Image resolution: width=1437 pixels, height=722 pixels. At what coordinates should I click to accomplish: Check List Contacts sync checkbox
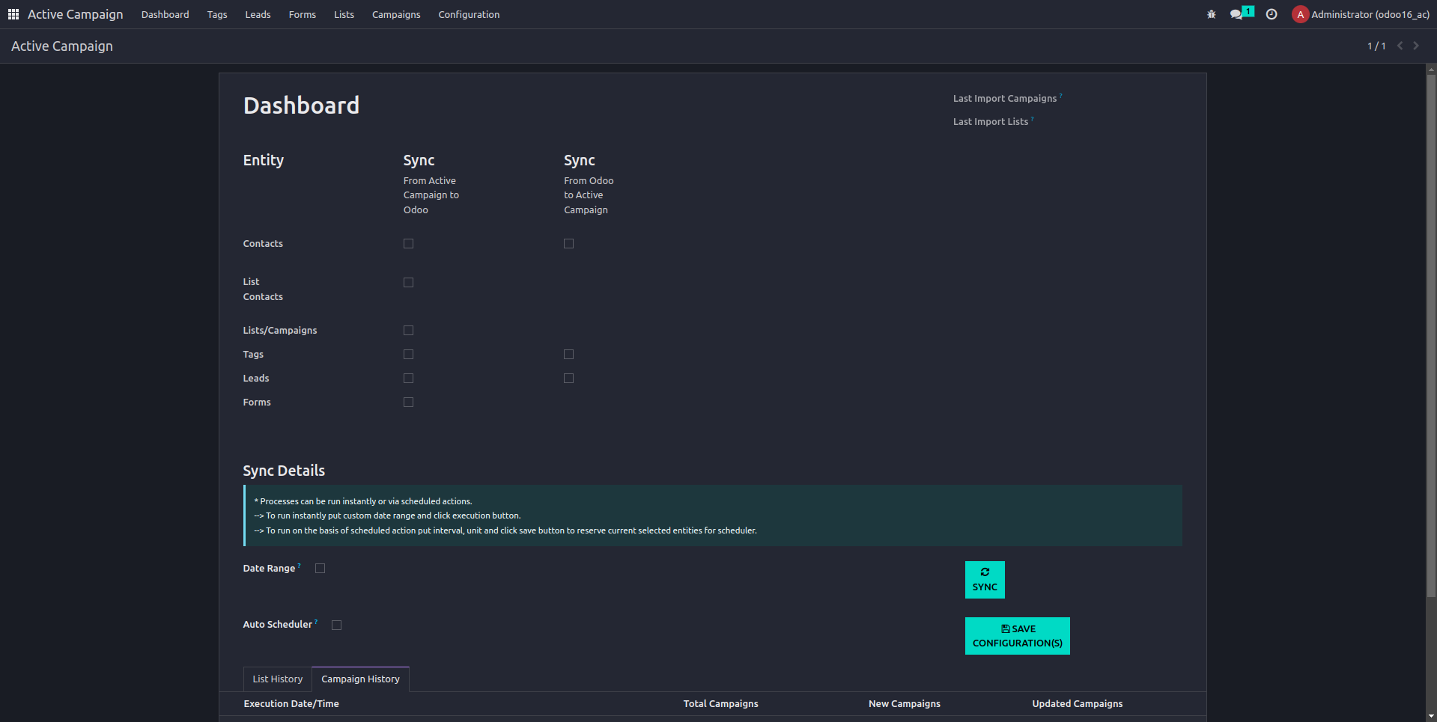408,282
